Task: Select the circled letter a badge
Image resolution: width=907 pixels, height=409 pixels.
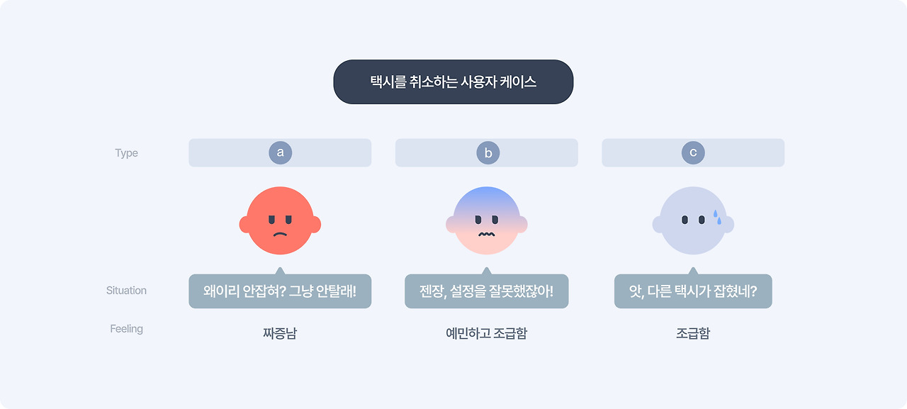Action: 280,152
